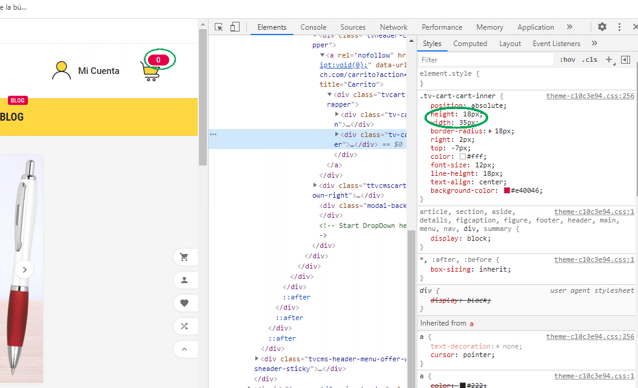
Task: Collapse the a rel="nofollow" node
Action: tap(322, 55)
